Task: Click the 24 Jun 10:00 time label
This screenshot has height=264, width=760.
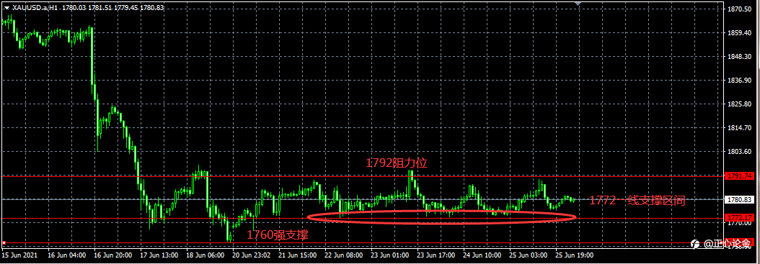Action: point(482,255)
